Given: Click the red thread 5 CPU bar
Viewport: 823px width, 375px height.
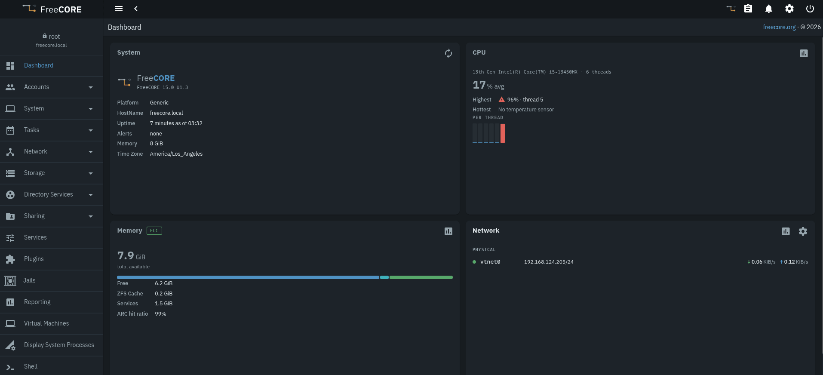Looking at the screenshot, I should coord(503,133).
